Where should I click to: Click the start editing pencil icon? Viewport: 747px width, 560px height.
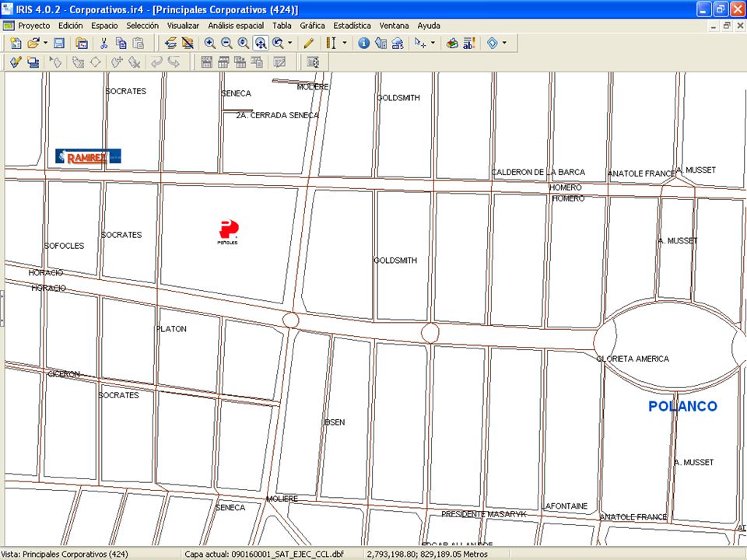click(x=16, y=62)
